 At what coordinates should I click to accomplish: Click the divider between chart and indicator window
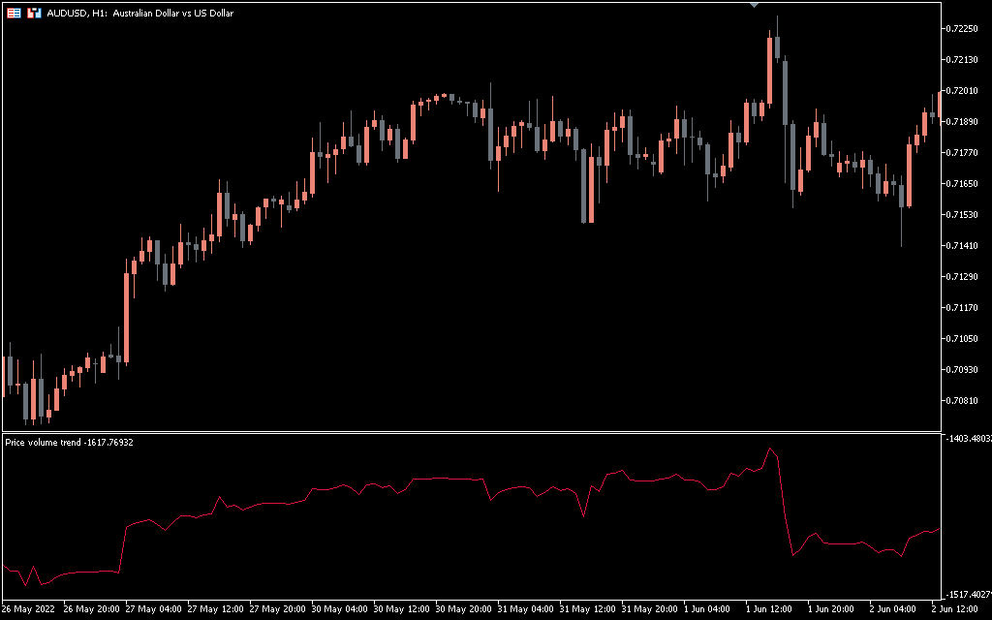tap(471, 431)
